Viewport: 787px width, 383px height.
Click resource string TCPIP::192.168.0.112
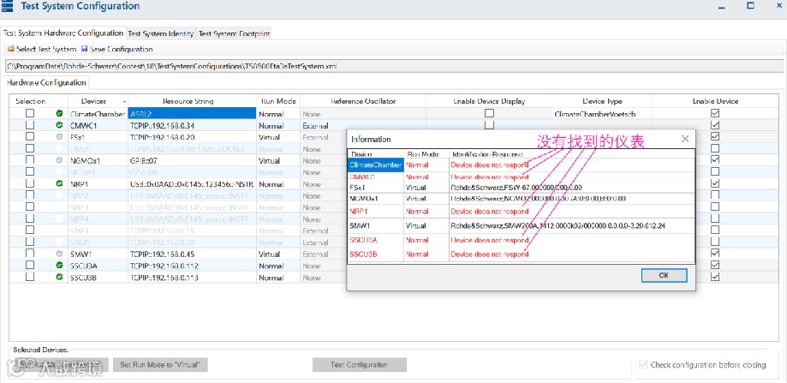192,266
